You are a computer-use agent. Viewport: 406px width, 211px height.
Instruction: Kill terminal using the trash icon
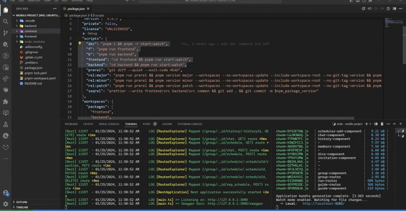[382, 124]
